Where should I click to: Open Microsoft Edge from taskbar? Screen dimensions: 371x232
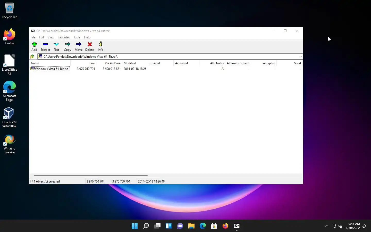pos(203,226)
